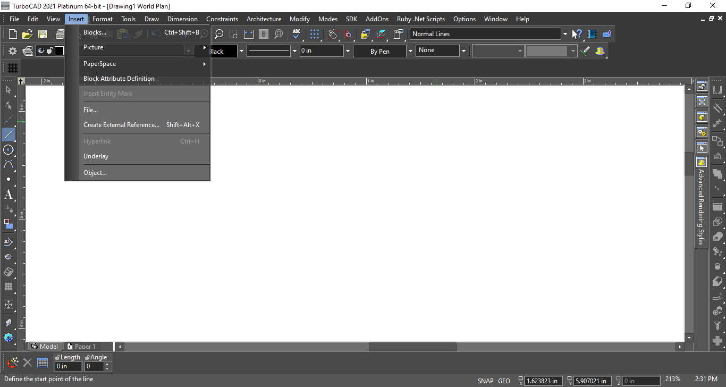The width and height of the screenshot is (726, 387).
Task: Click the Y coordinate field
Action: click(593, 381)
